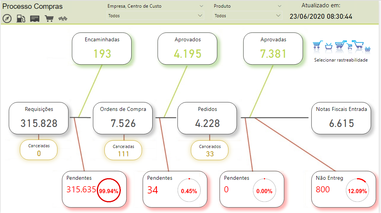Click the Notas Fiscais Entrada 6.615 card
381x213 pixels.
341,118
